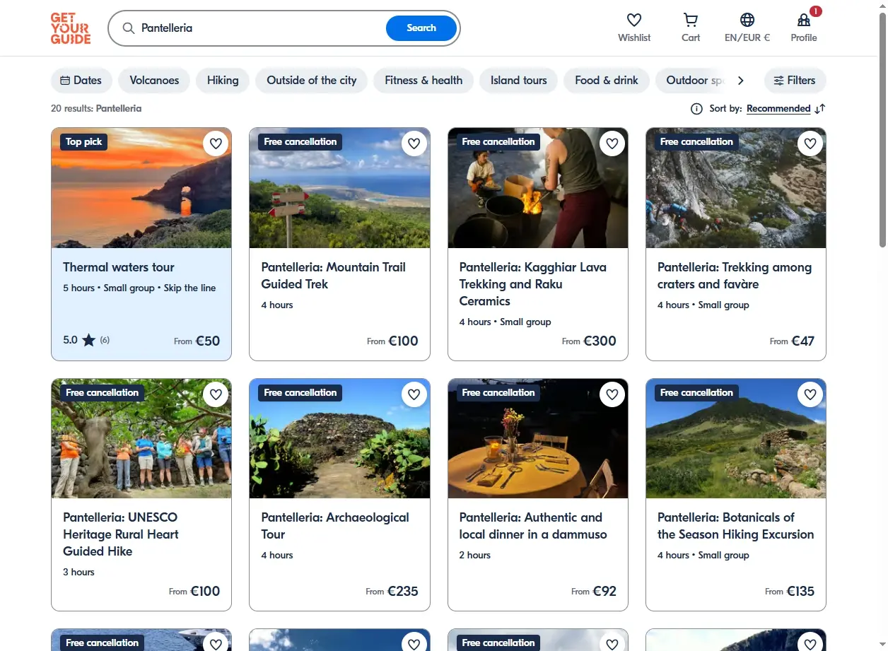
Task: Click the info icon next to Sort by
Action: [696, 109]
